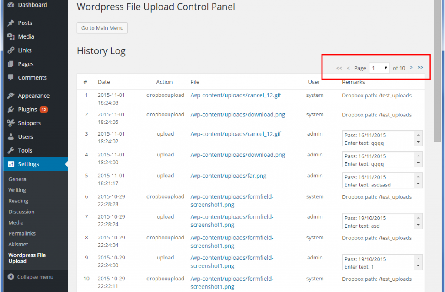Open the Settings menu
Viewport: 445px width, 292px height.
pyautogui.click(x=36, y=164)
